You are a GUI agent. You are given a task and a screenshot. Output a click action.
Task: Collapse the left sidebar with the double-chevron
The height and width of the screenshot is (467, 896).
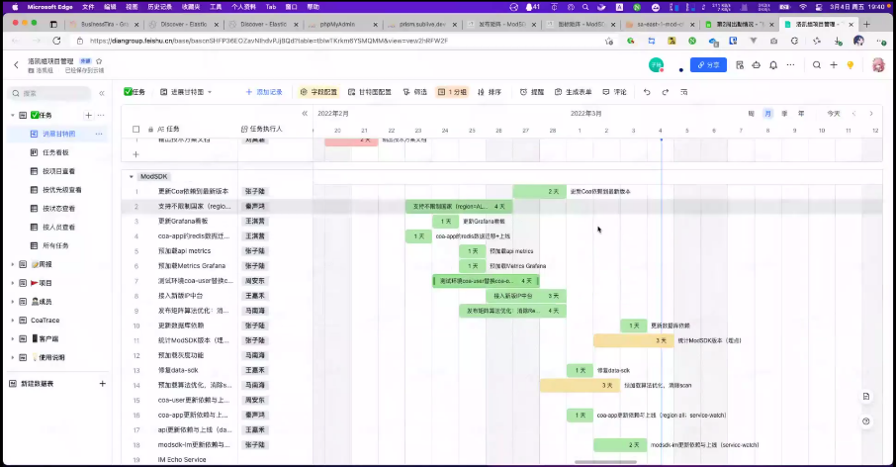click(101, 92)
